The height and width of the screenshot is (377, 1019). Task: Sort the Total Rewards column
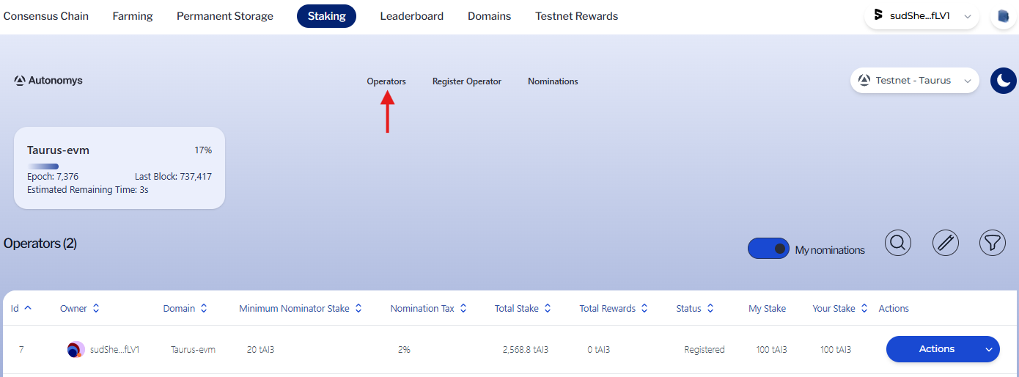(644, 309)
